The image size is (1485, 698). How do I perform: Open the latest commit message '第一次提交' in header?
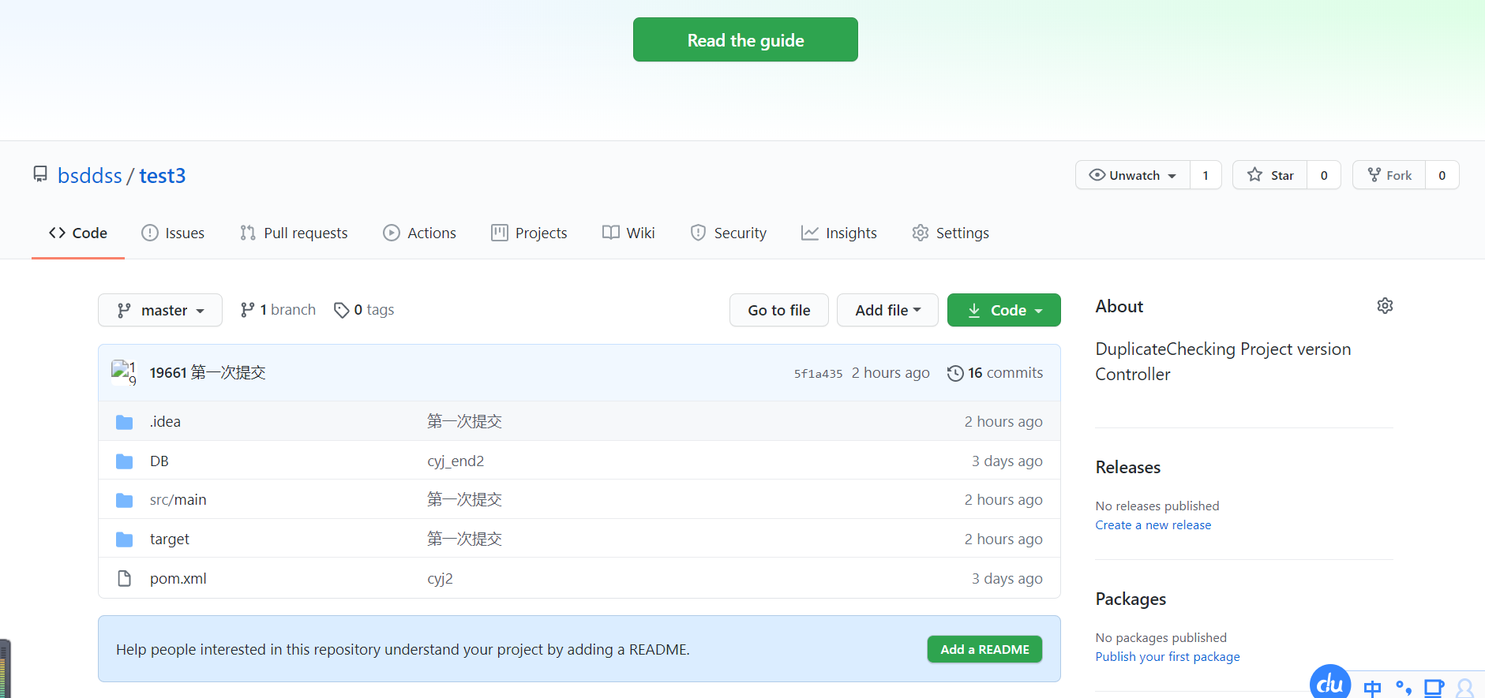[x=228, y=372]
